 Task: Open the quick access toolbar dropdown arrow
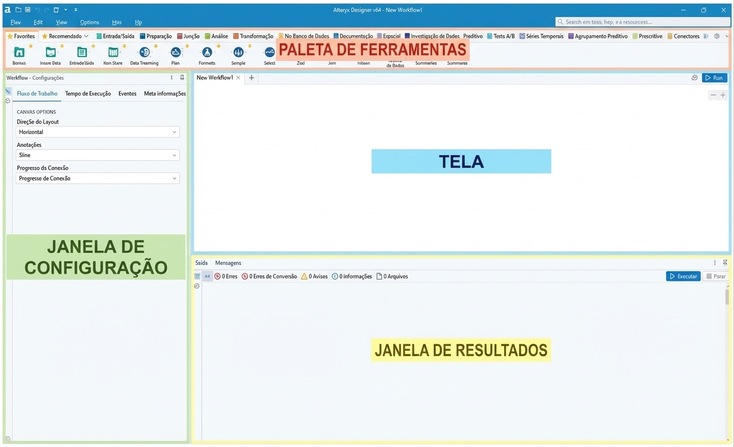pyautogui.click(x=65, y=9)
